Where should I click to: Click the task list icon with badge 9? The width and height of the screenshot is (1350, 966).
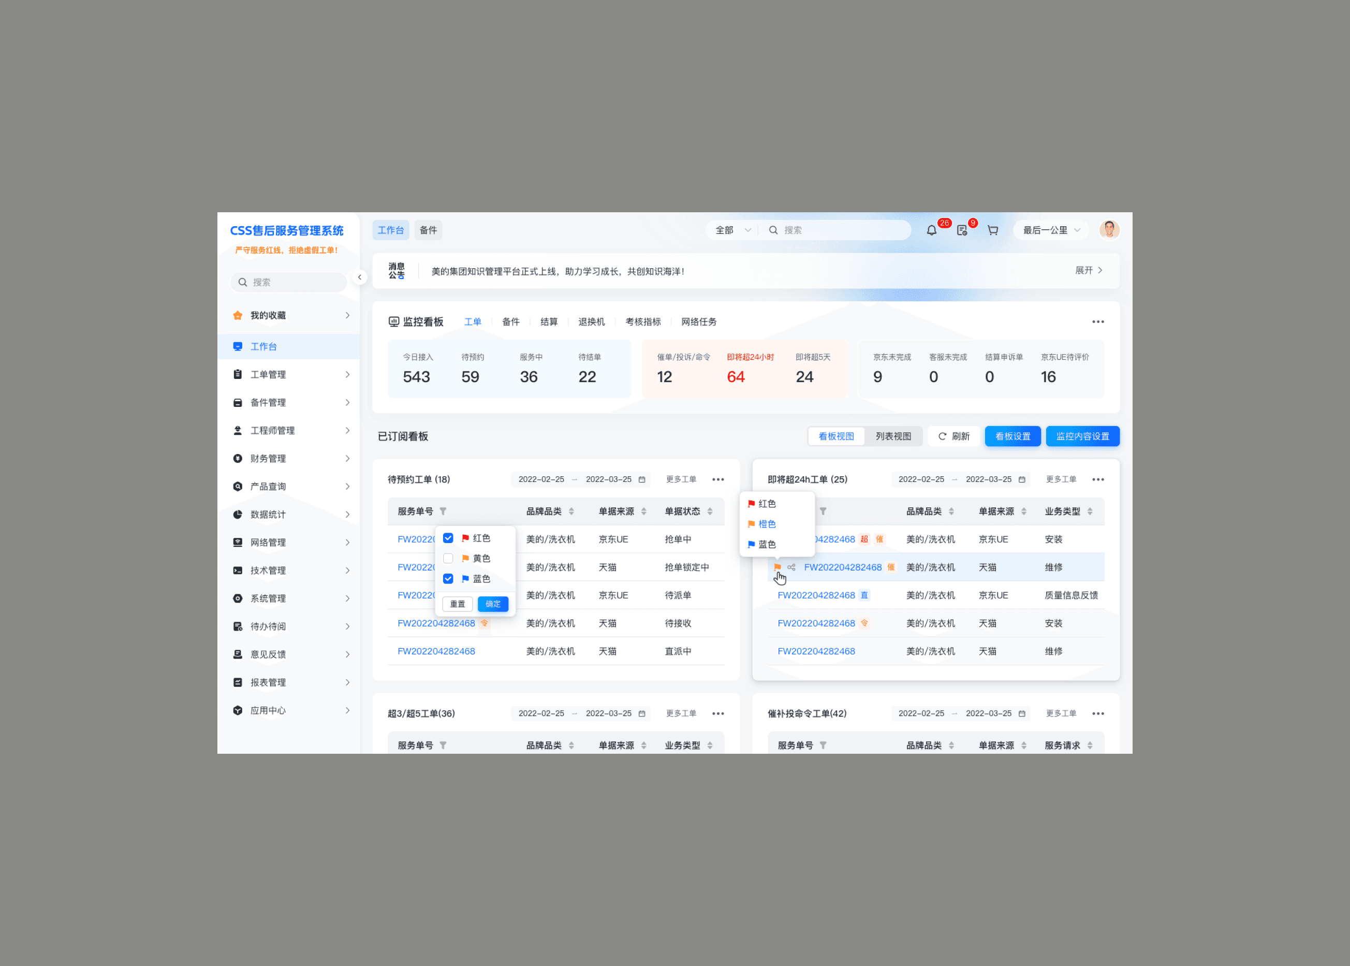(x=962, y=230)
